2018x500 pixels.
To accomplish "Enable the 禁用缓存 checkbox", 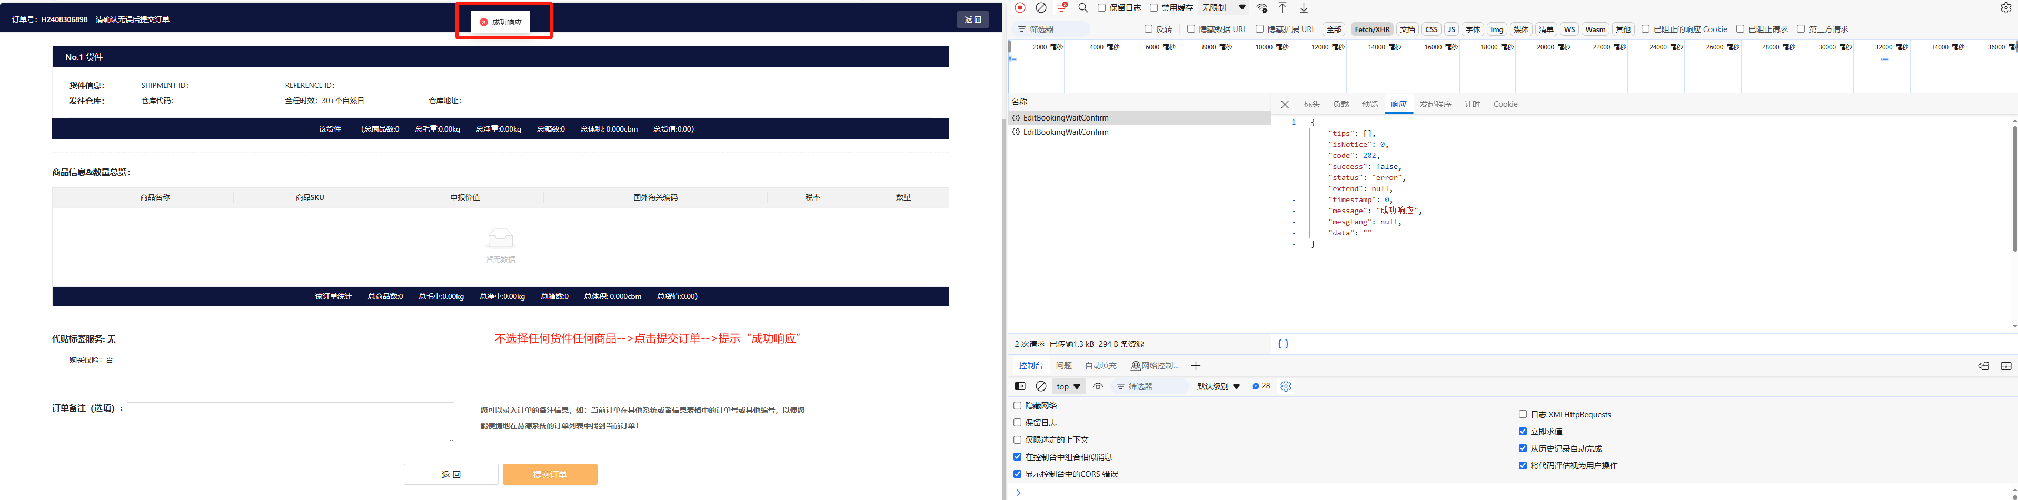I will coord(1154,8).
